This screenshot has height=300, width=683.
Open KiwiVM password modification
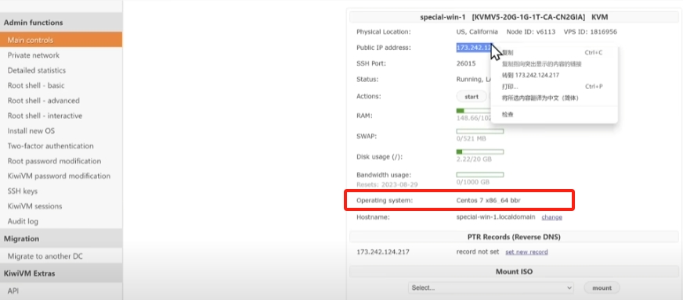(x=59, y=176)
